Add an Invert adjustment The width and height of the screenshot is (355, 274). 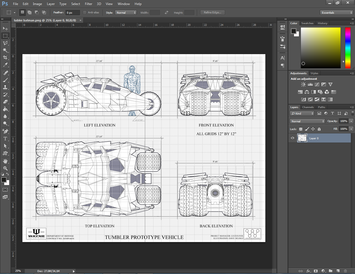coord(304,99)
